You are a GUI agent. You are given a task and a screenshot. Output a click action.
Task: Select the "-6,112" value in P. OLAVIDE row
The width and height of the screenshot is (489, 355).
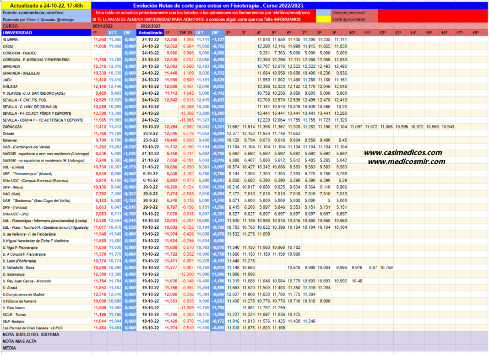pyautogui.click(x=218, y=93)
